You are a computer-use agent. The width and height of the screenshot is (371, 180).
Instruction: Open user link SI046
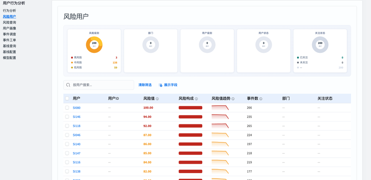[77, 135]
